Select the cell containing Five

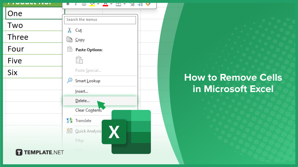point(34,60)
